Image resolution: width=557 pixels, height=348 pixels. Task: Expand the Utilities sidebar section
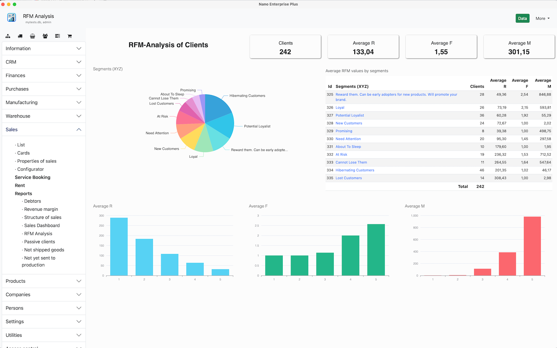click(x=44, y=335)
